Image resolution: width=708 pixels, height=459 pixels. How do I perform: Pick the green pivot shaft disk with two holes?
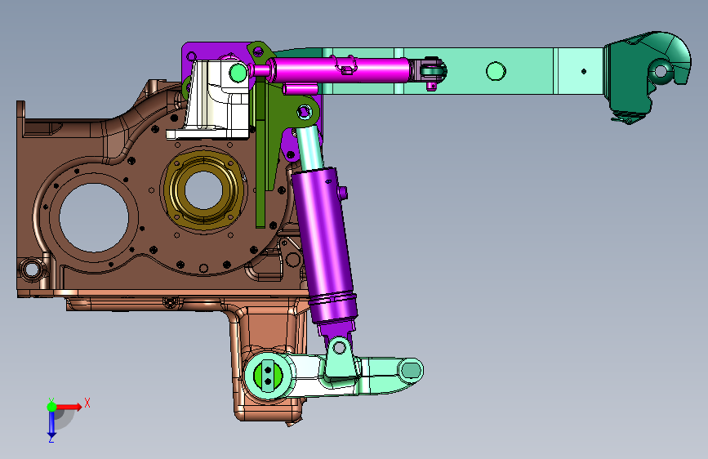pyautogui.click(x=268, y=375)
